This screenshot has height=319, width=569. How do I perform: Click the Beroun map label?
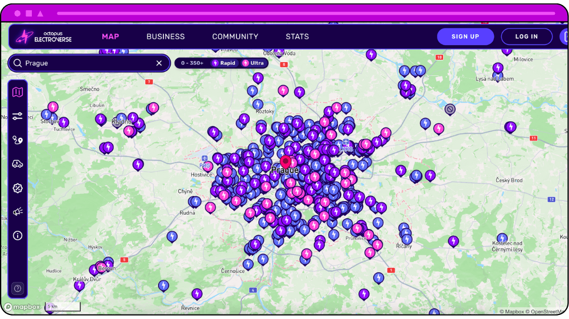[x=107, y=268]
